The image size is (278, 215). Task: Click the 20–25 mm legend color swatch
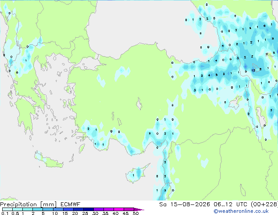(x=78, y=209)
